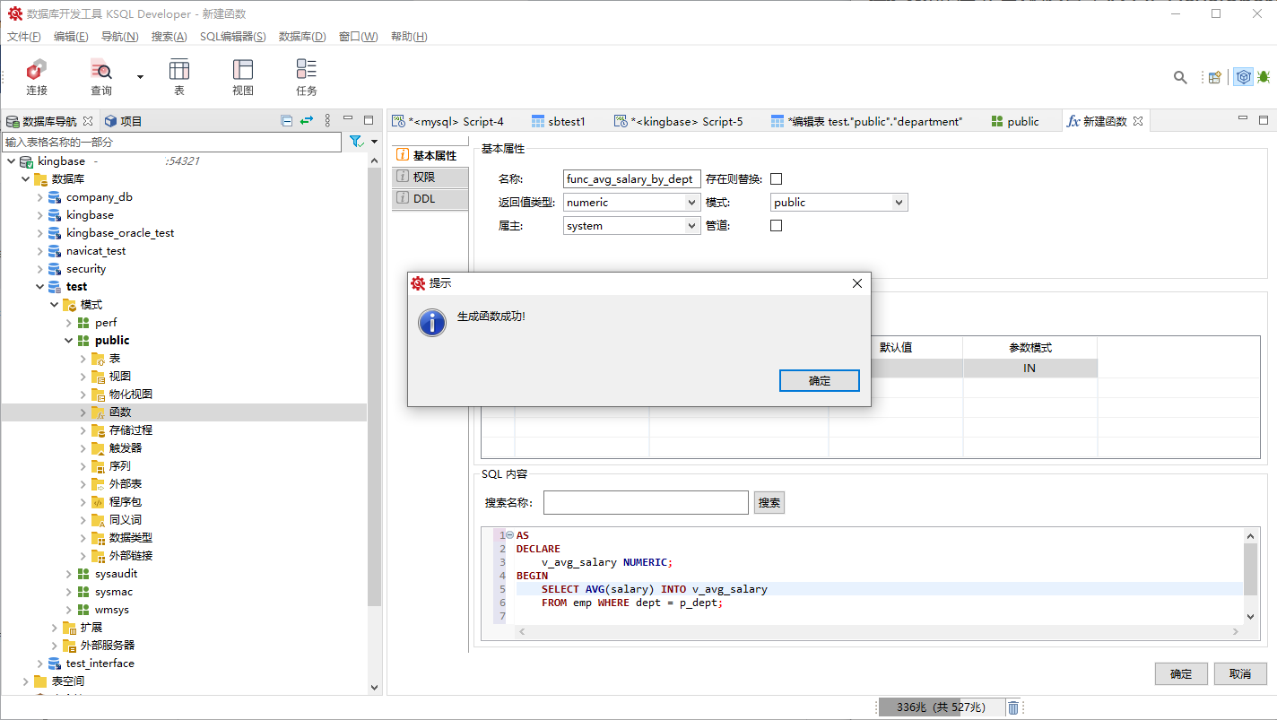Open the 属主 system dropdown
Image resolution: width=1277 pixels, height=720 pixels.
(691, 226)
